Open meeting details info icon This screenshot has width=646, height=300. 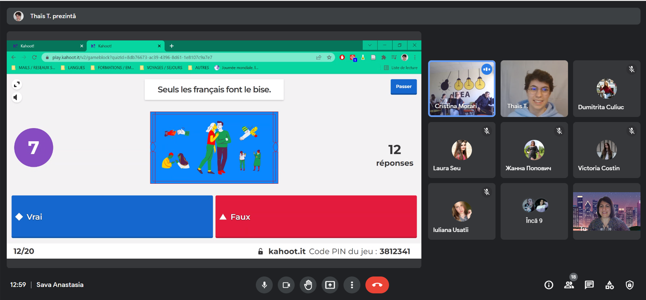[x=549, y=285]
